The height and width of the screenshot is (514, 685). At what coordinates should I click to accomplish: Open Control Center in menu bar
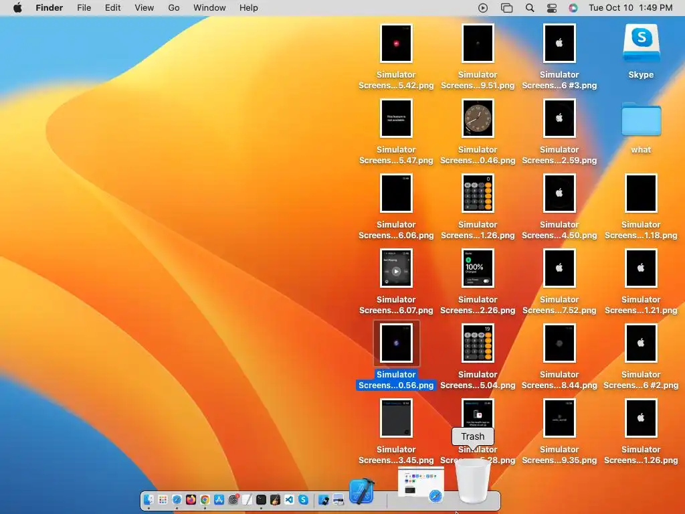point(552,8)
